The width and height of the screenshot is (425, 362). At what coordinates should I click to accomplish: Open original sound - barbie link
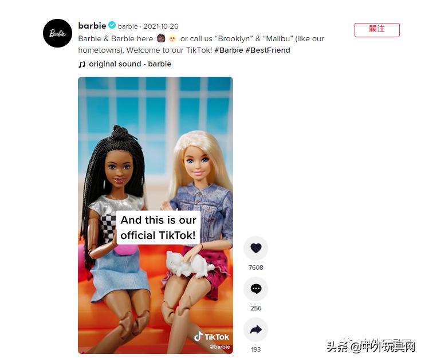click(130, 64)
